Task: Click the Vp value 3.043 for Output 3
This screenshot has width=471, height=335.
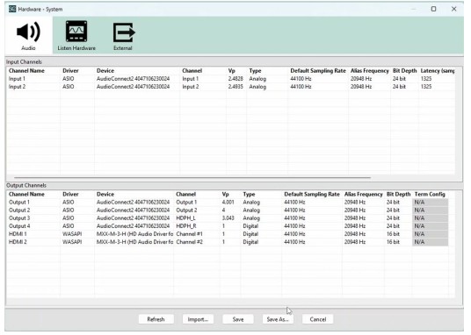Action: pos(228,218)
